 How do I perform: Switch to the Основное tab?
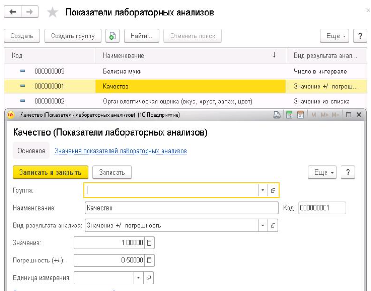pyautogui.click(x=31, y=150)
